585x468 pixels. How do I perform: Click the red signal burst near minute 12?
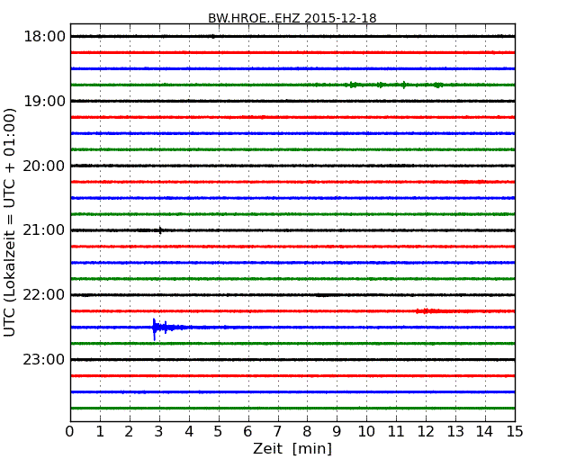point(429,310)
